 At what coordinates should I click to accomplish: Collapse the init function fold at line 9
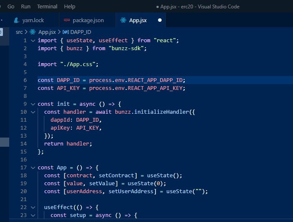(x=33, y=104)
